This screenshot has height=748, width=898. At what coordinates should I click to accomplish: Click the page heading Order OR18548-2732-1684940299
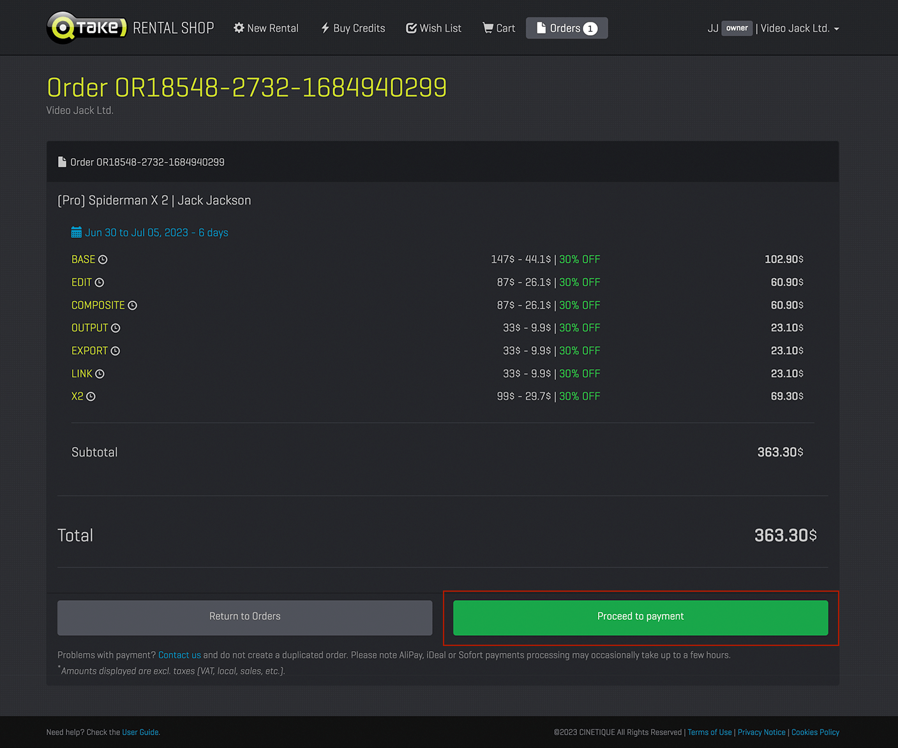coord(247,87)
